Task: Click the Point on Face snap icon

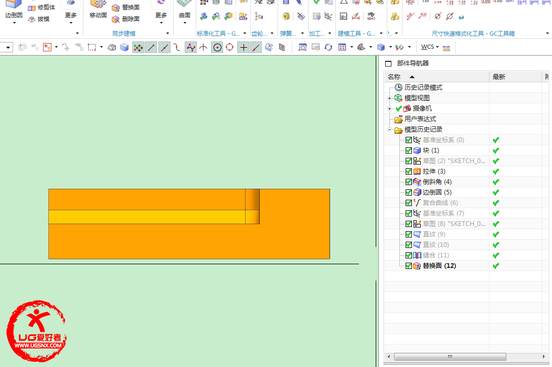Action: (269, 47)
